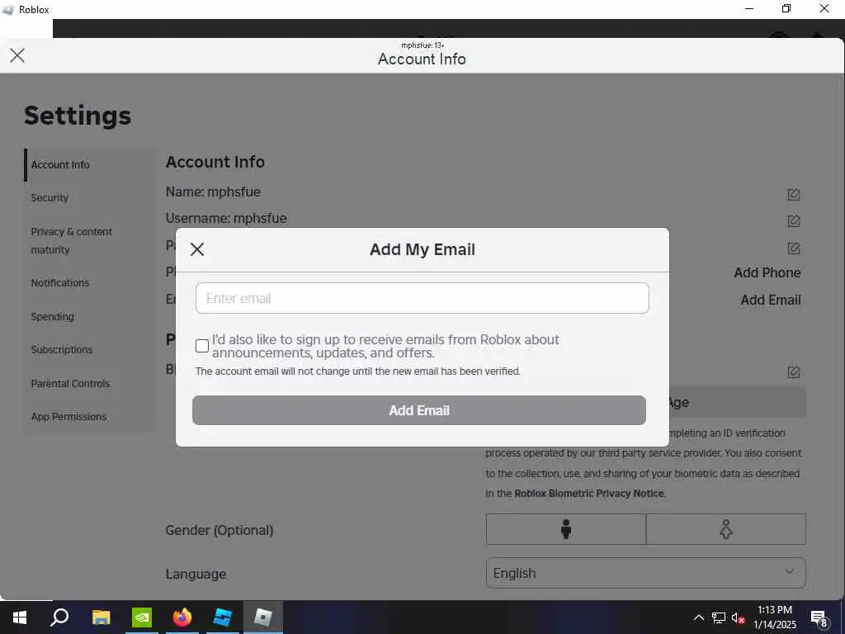The image size is (845, 634).
Task: Click the Age verification button
Action: 737,402
